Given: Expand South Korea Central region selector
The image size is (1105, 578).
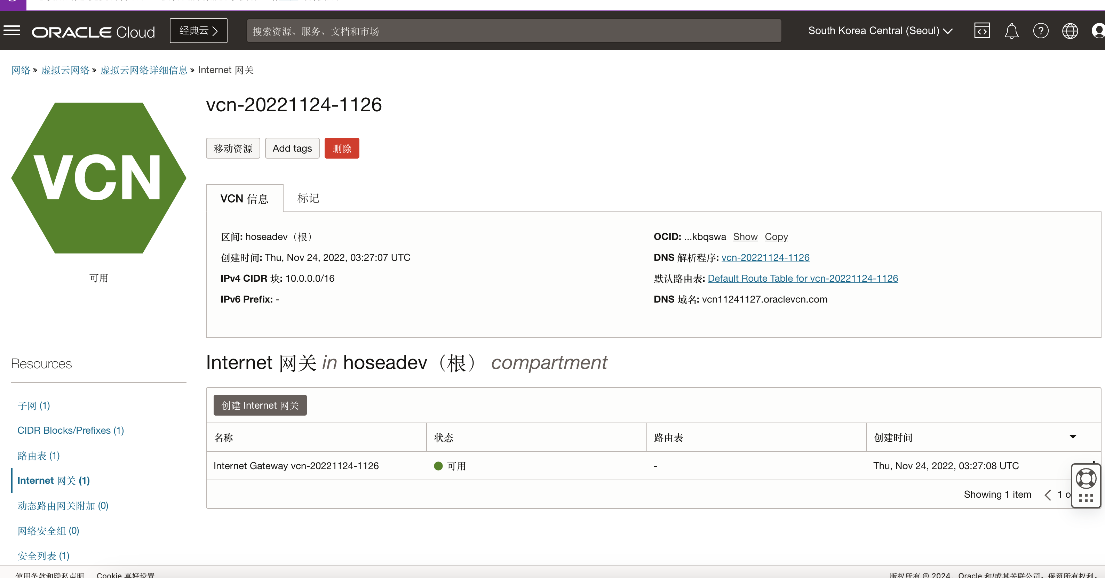Looking at the screenshot, I should [880, 31].
